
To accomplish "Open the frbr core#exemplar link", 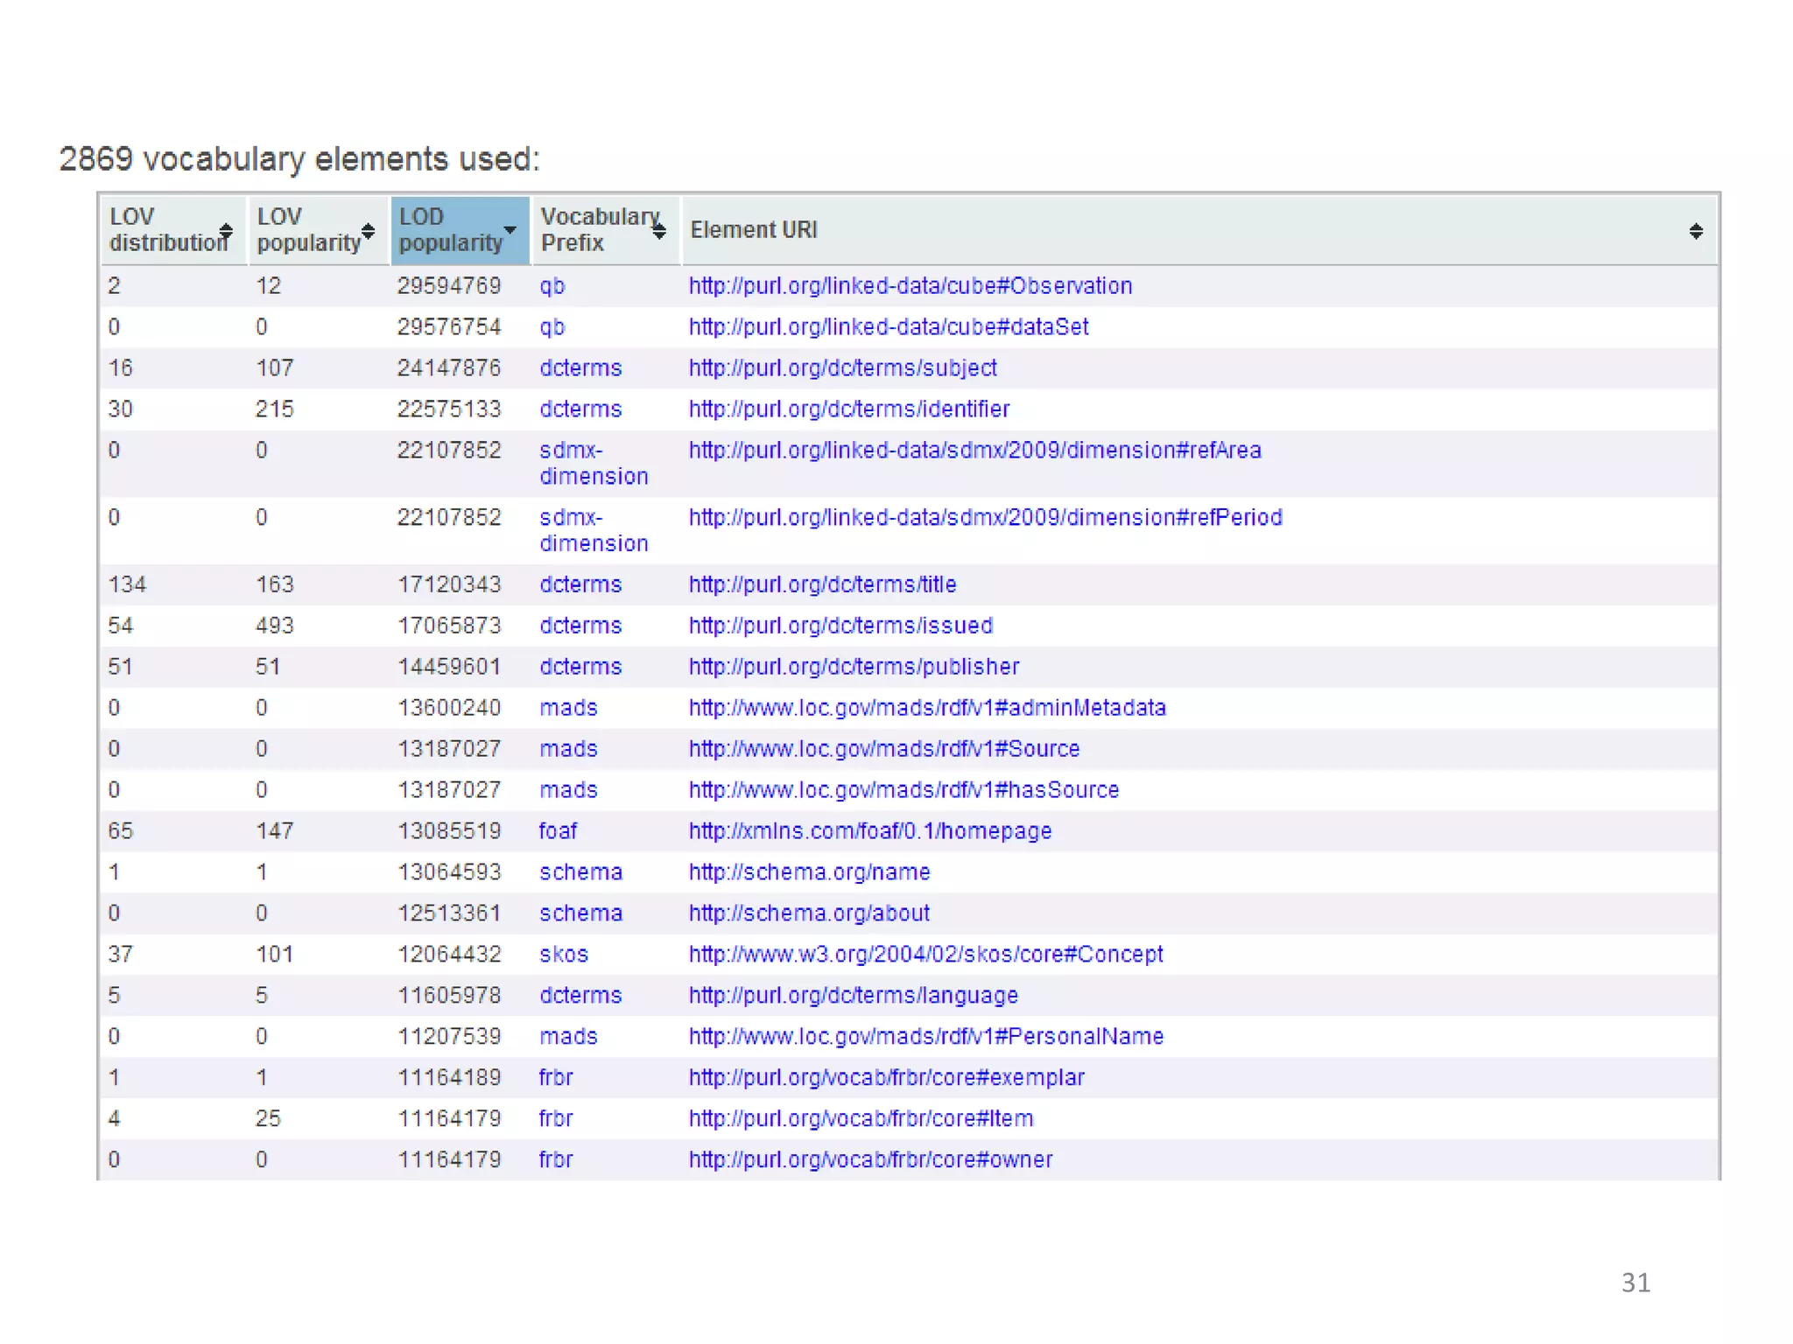I will tap(886, 1078).
